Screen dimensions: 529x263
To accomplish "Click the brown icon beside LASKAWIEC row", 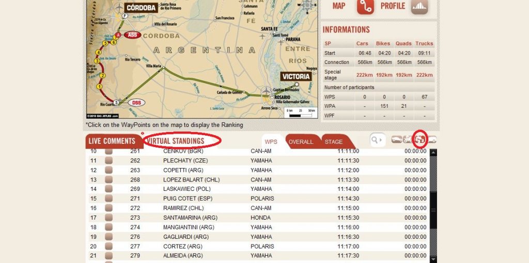I will click(x=108, y=189).
